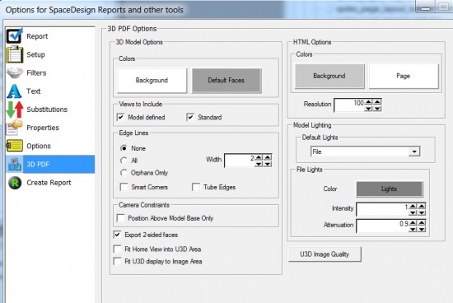Enable the Tube Edges checkbox

pyautogui.click(x=196, y=187)
